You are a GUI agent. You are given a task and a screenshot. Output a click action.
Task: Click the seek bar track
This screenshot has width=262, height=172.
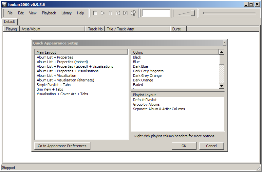pyautogui.click(x=229, y=13)
